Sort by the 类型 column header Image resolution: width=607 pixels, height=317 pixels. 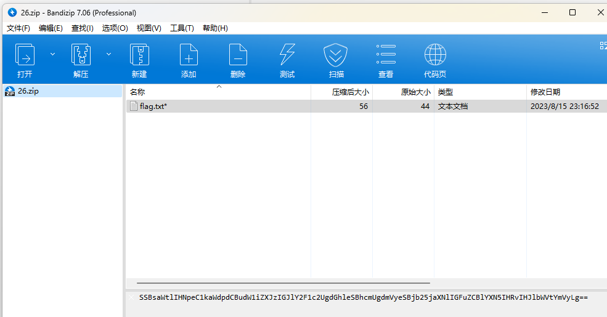(x=481, y=92)
